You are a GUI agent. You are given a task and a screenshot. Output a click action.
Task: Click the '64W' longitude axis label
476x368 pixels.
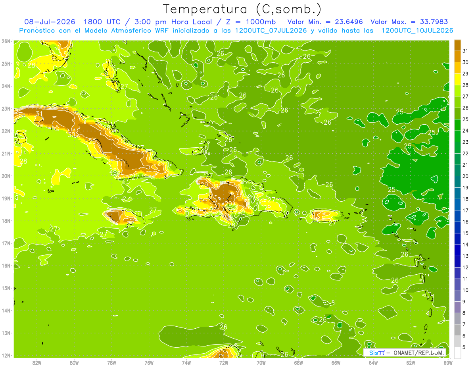pos(373,362)
